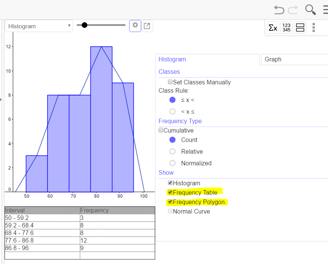This screenshot has width=328, height=264.
Task: Click the '68.4 - 77.6' interval cell
Action: pos(42,233)
